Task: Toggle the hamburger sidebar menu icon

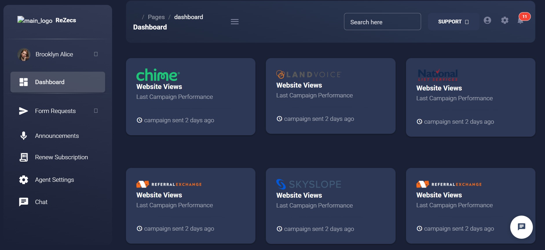Action: pyautogui.click(x=235, y=22)
